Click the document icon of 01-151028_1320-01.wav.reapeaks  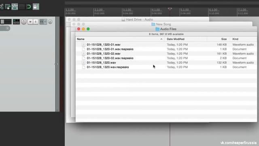pos(84,49)
